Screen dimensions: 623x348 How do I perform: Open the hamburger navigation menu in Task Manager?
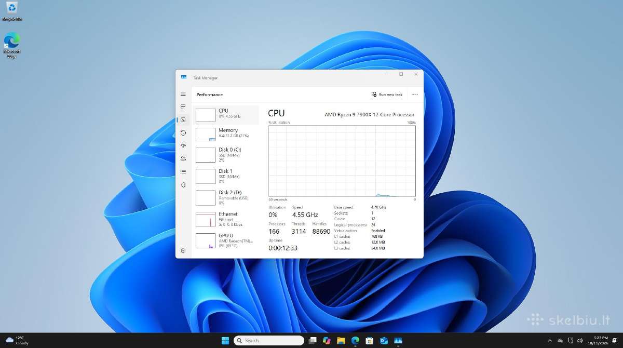coord(183,94)
